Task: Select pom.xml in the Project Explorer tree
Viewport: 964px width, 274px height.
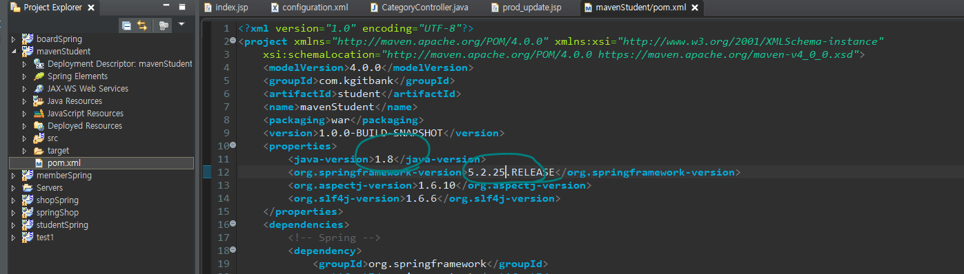Action: point(64,163)
